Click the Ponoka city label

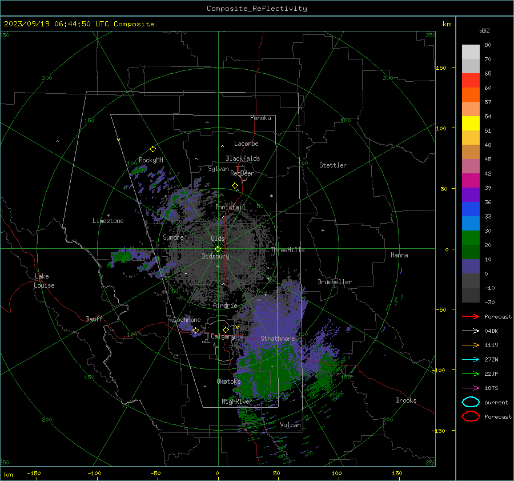click(x=260, y=118)
